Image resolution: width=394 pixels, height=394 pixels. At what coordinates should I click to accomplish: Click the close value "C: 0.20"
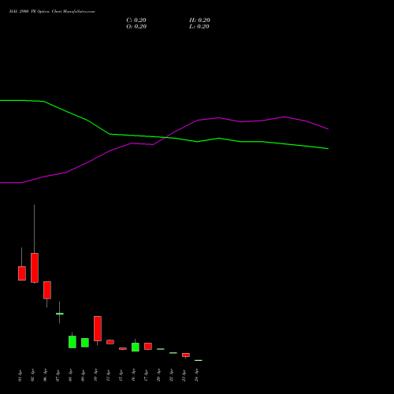click(x=136, y=20)
